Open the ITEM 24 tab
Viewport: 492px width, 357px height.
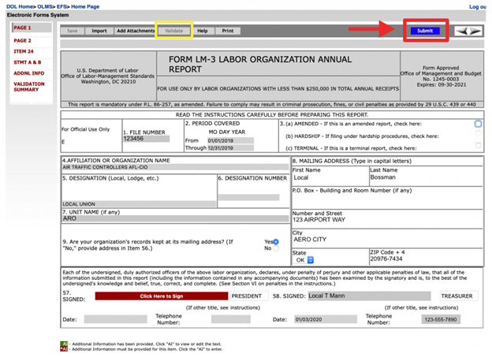pyautogui.click(x=24, y=51)
